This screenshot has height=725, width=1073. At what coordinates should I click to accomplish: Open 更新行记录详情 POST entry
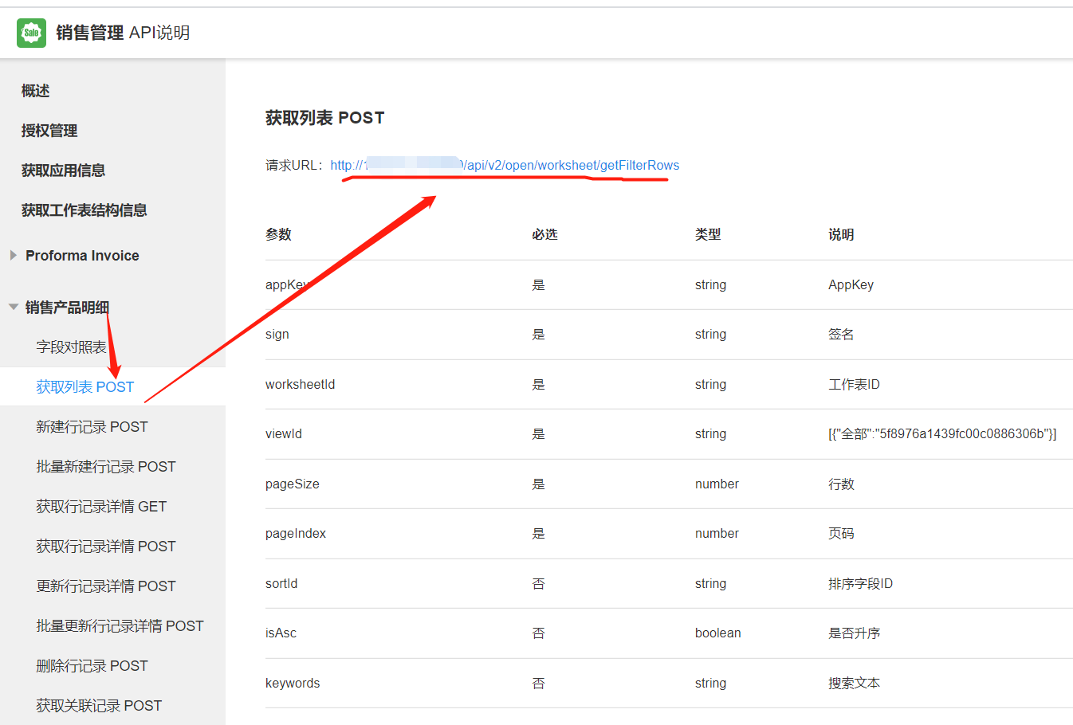[x=105, y=586]
